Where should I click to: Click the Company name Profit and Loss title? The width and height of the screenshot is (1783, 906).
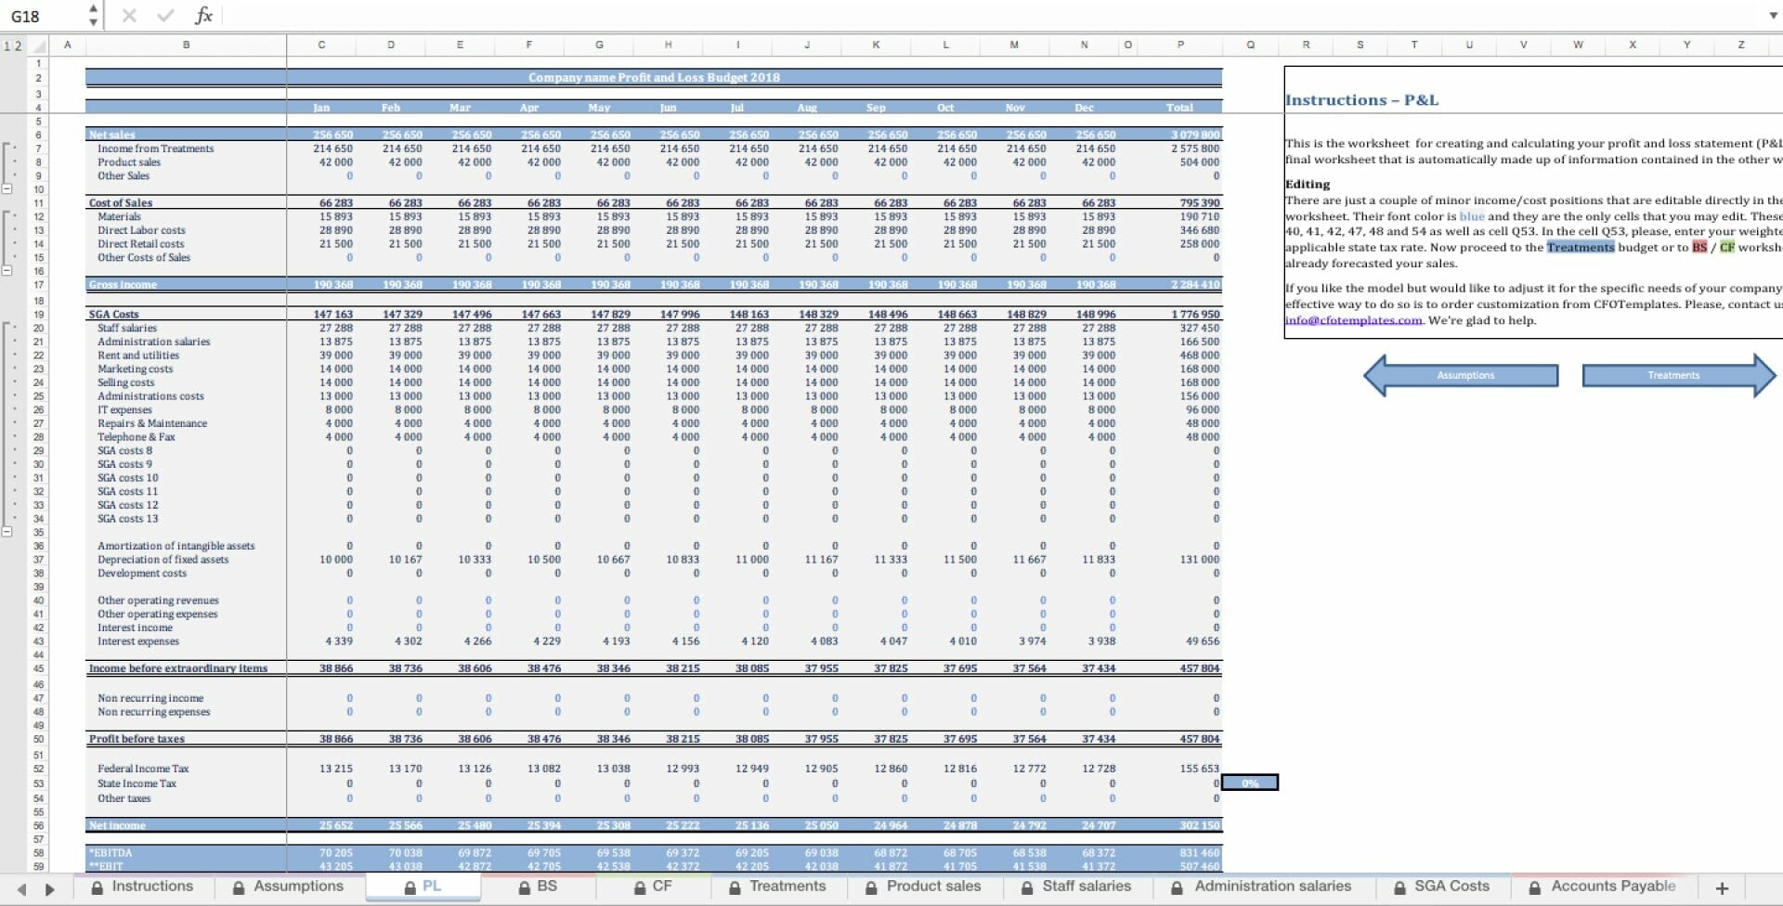click(654, 77)
